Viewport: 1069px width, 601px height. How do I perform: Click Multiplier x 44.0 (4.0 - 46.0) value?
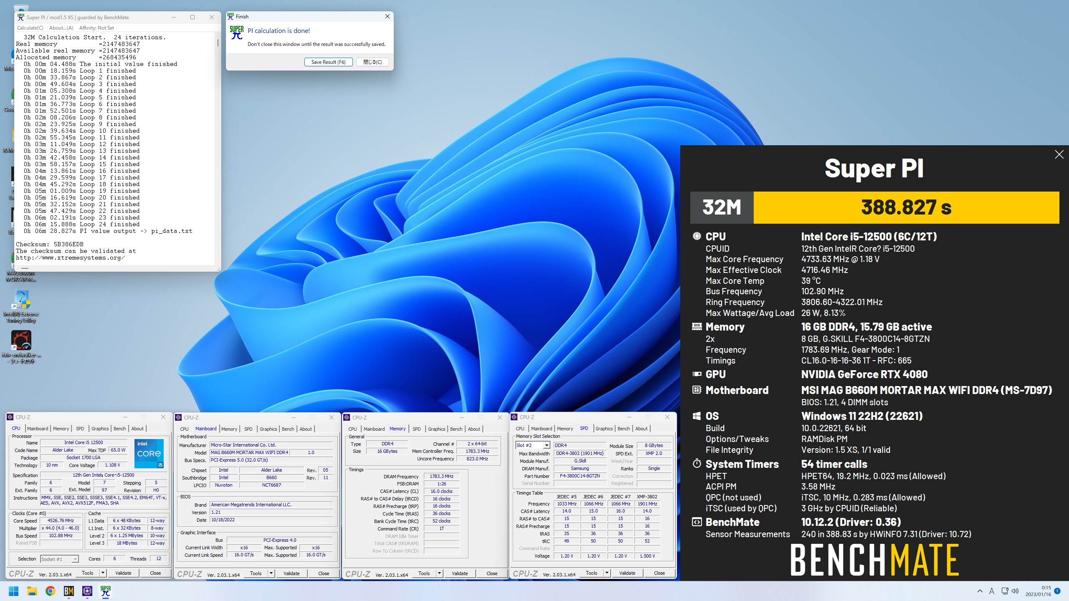(61, 528)
